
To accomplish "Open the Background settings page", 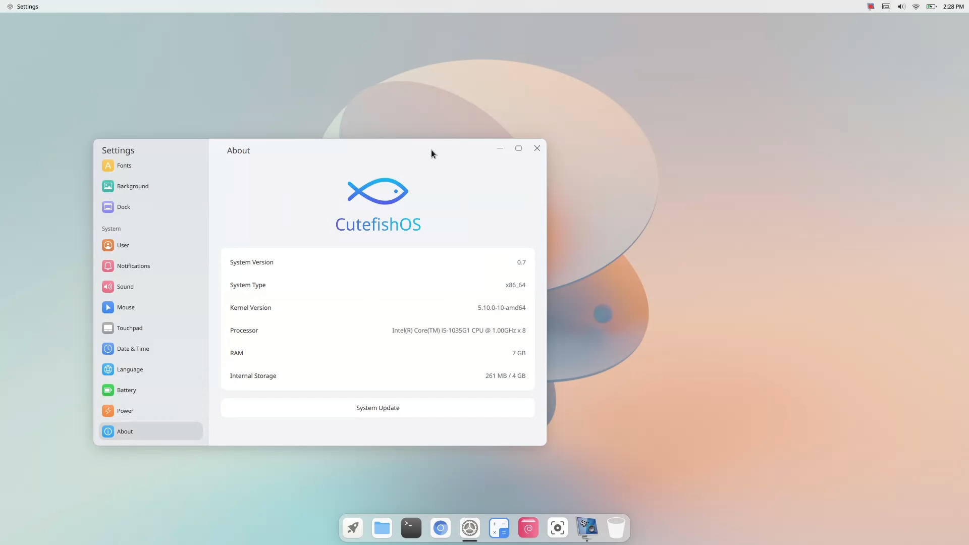I will (151, 186).
